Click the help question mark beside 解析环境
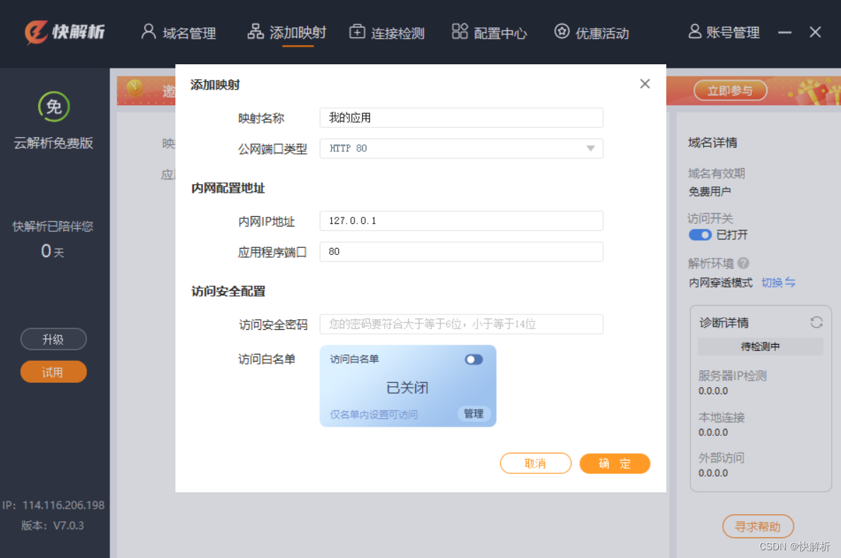The height and width of the screenshot is (558, 841). coord(743,263)
